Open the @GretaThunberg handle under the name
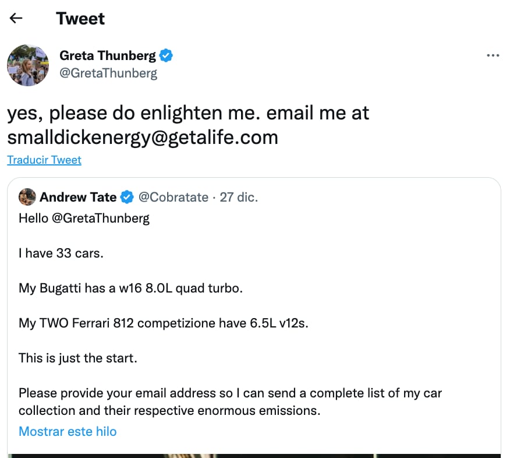510x458 pixels. coord(108,73)
